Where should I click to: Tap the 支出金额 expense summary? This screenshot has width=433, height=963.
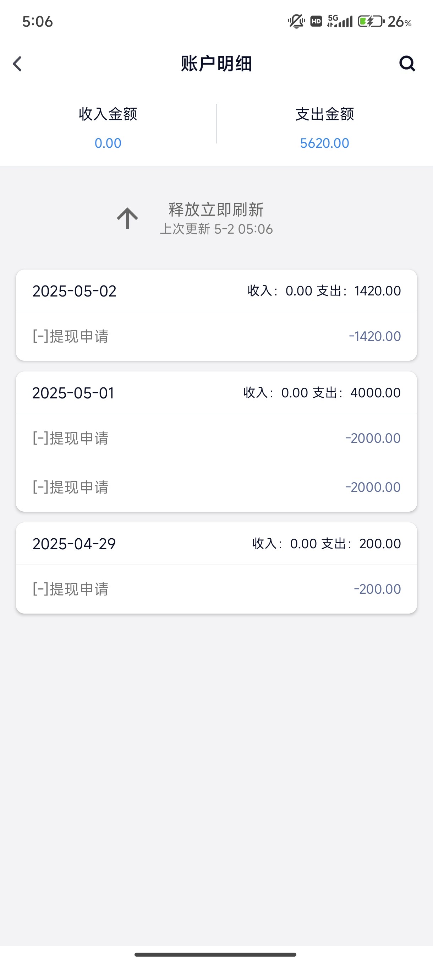pyautogui.click(x=324, y=114)
